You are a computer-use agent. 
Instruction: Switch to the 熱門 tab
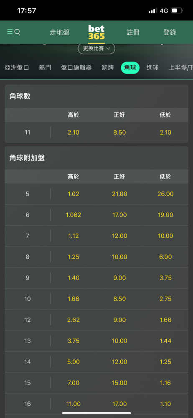[45, 68]
